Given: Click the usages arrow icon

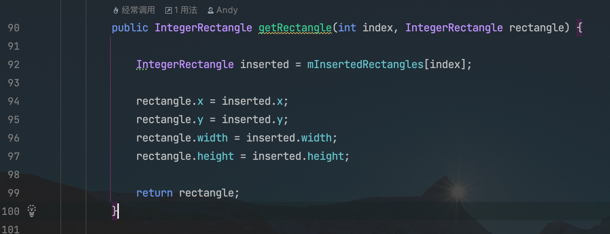Looking at the screenshot, I should pos(169,11).
